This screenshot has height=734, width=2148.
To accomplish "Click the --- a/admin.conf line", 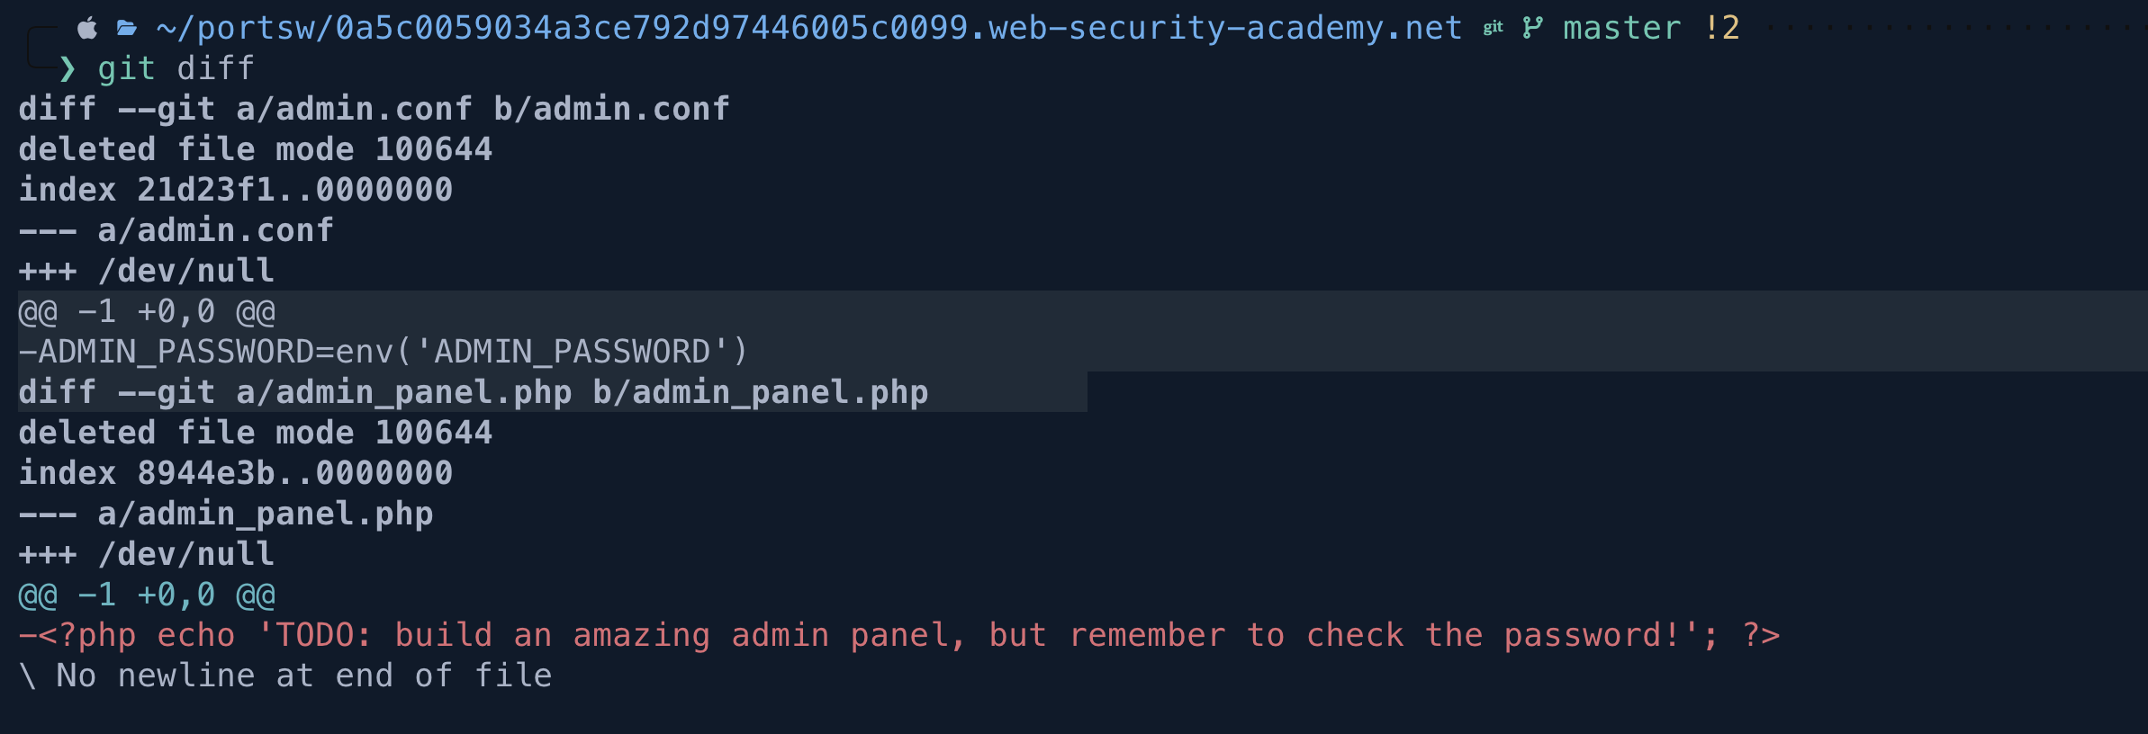I will click(x=176, y=230).
